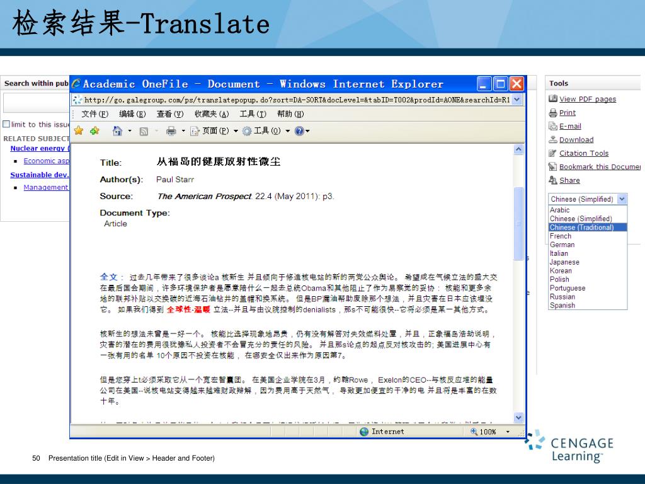The image size is (645, 484).
Task: Click the RSS feeds icon
Action: tap(144, 131)
